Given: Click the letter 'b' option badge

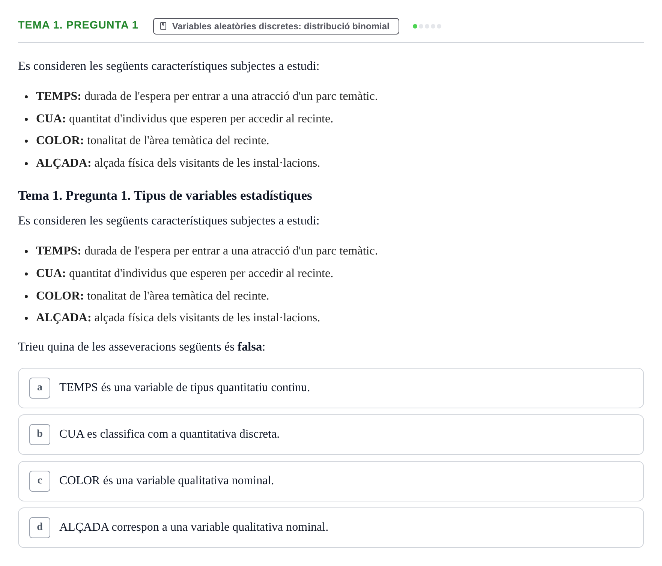Looking at the screenshot, I should tap(40, 434).
